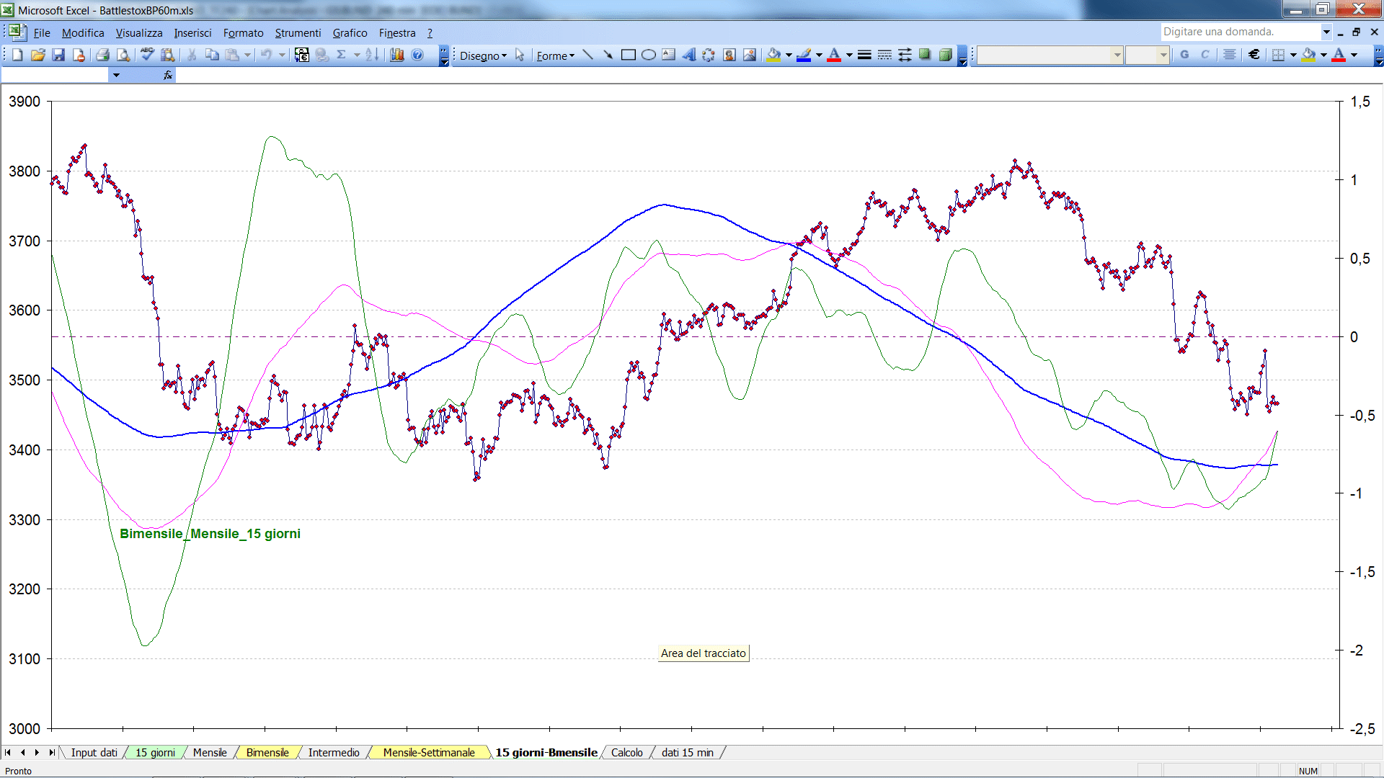Copy the selection with the Copy icon
The image size is (1384, 778).
212,55
